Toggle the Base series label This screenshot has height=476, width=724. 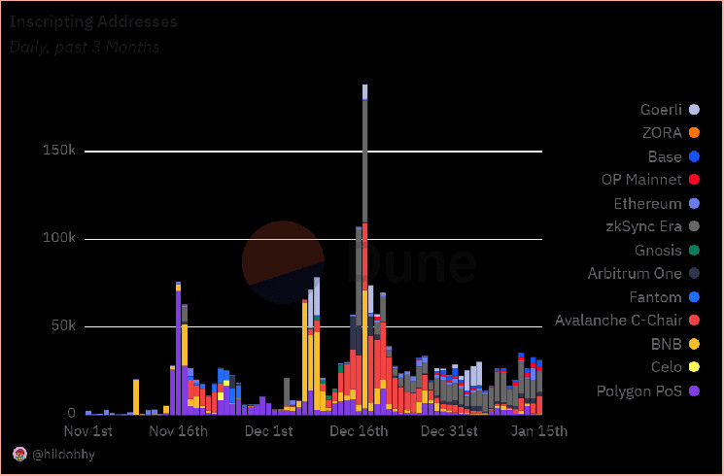point(665,156)
